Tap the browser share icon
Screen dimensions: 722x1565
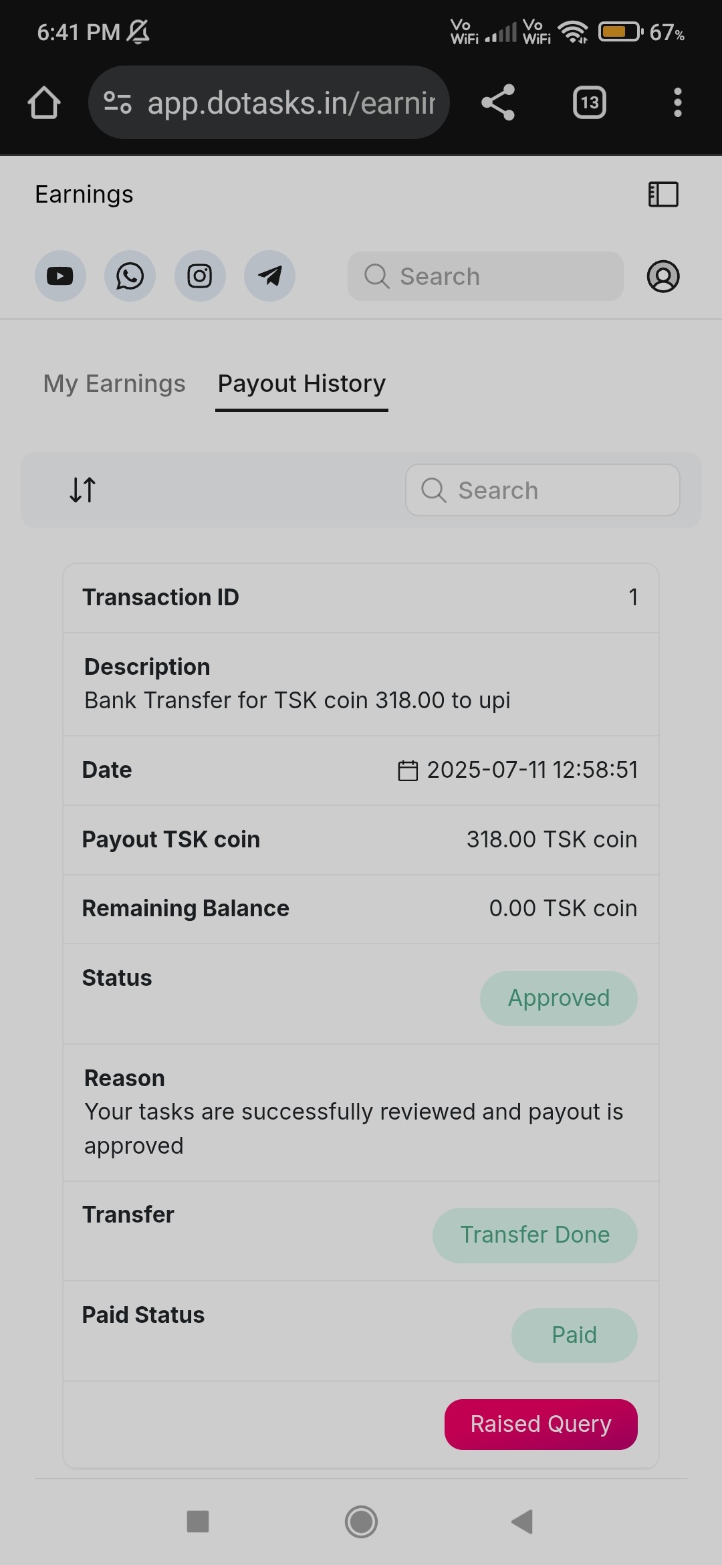498,102
